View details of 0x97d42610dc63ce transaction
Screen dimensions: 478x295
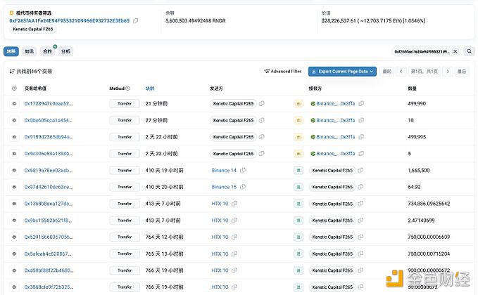14,187
